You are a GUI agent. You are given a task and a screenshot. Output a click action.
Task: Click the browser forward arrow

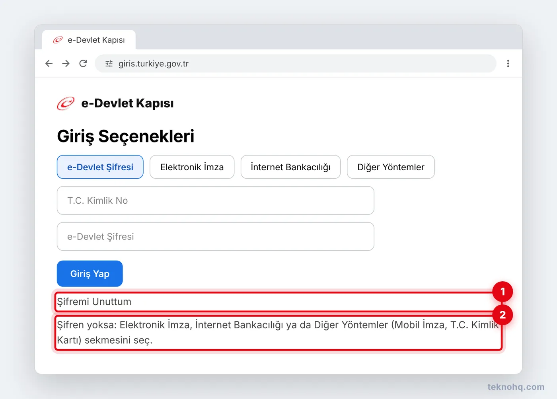point(66,64)
